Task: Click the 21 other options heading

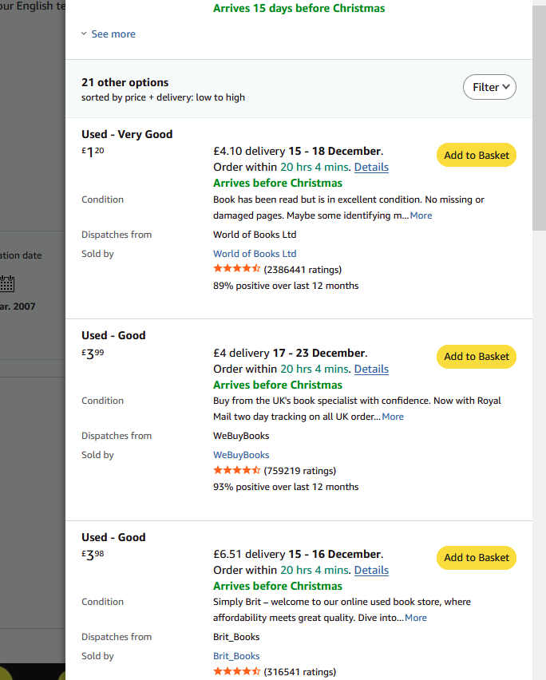Action: [125, 82]
